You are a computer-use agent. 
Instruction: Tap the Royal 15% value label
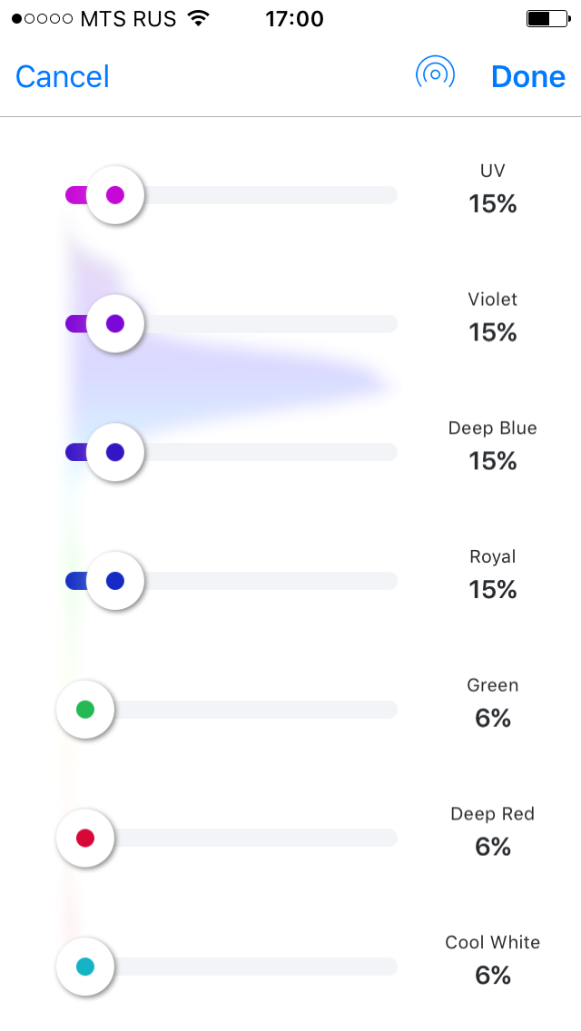493,590
